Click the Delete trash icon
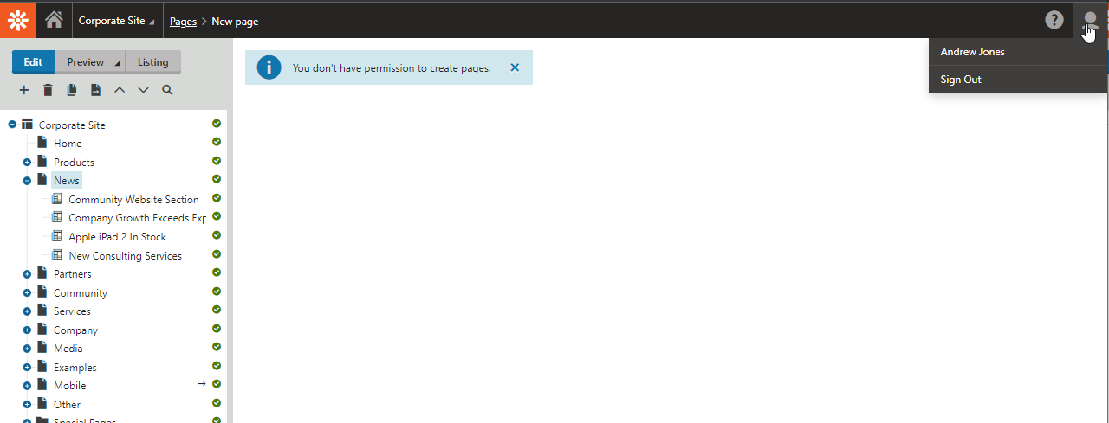Viewport: 1109px width, 423px height. point(49,90)
